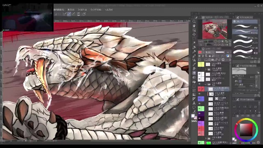The image size is (263, 148).
Task: Hide the レイヤー9 layer
Action: pos(199,128)
